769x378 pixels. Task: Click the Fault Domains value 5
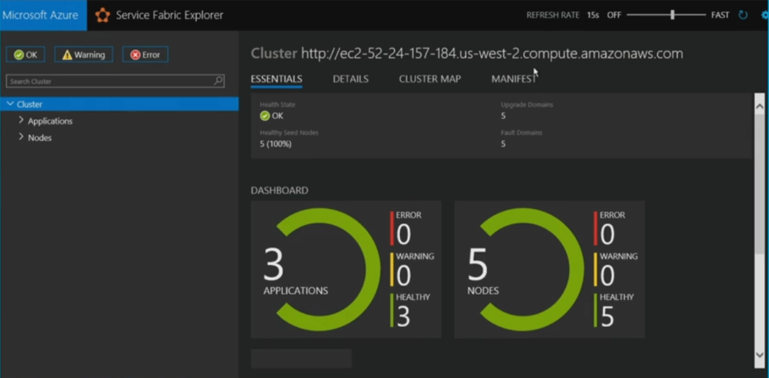(503, 144)
